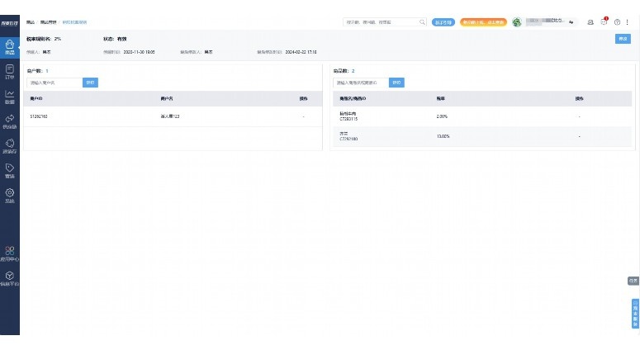Click the orange promotional banner button

[483, 22]
